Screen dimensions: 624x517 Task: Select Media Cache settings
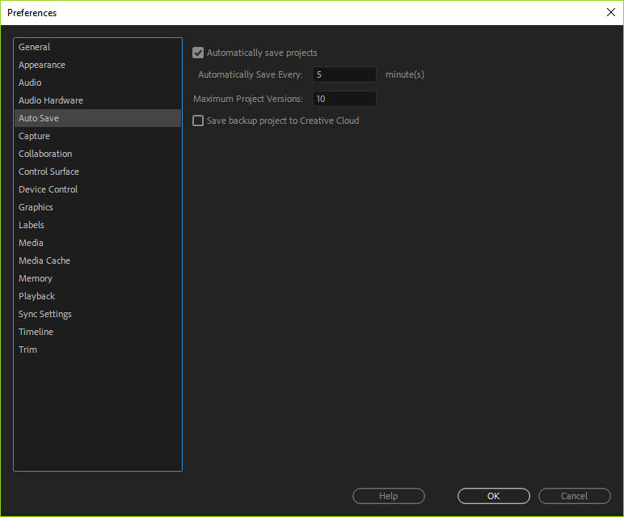coord(44,261)
